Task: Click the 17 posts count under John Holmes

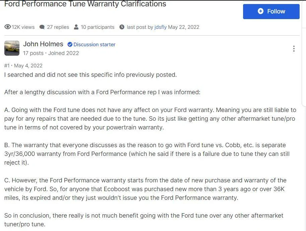Action: [x=33, y=53]
